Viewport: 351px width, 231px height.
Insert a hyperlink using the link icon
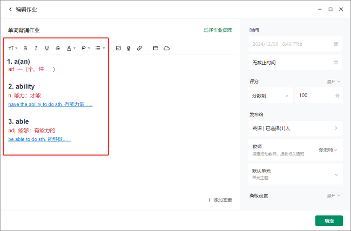(139, 48)
